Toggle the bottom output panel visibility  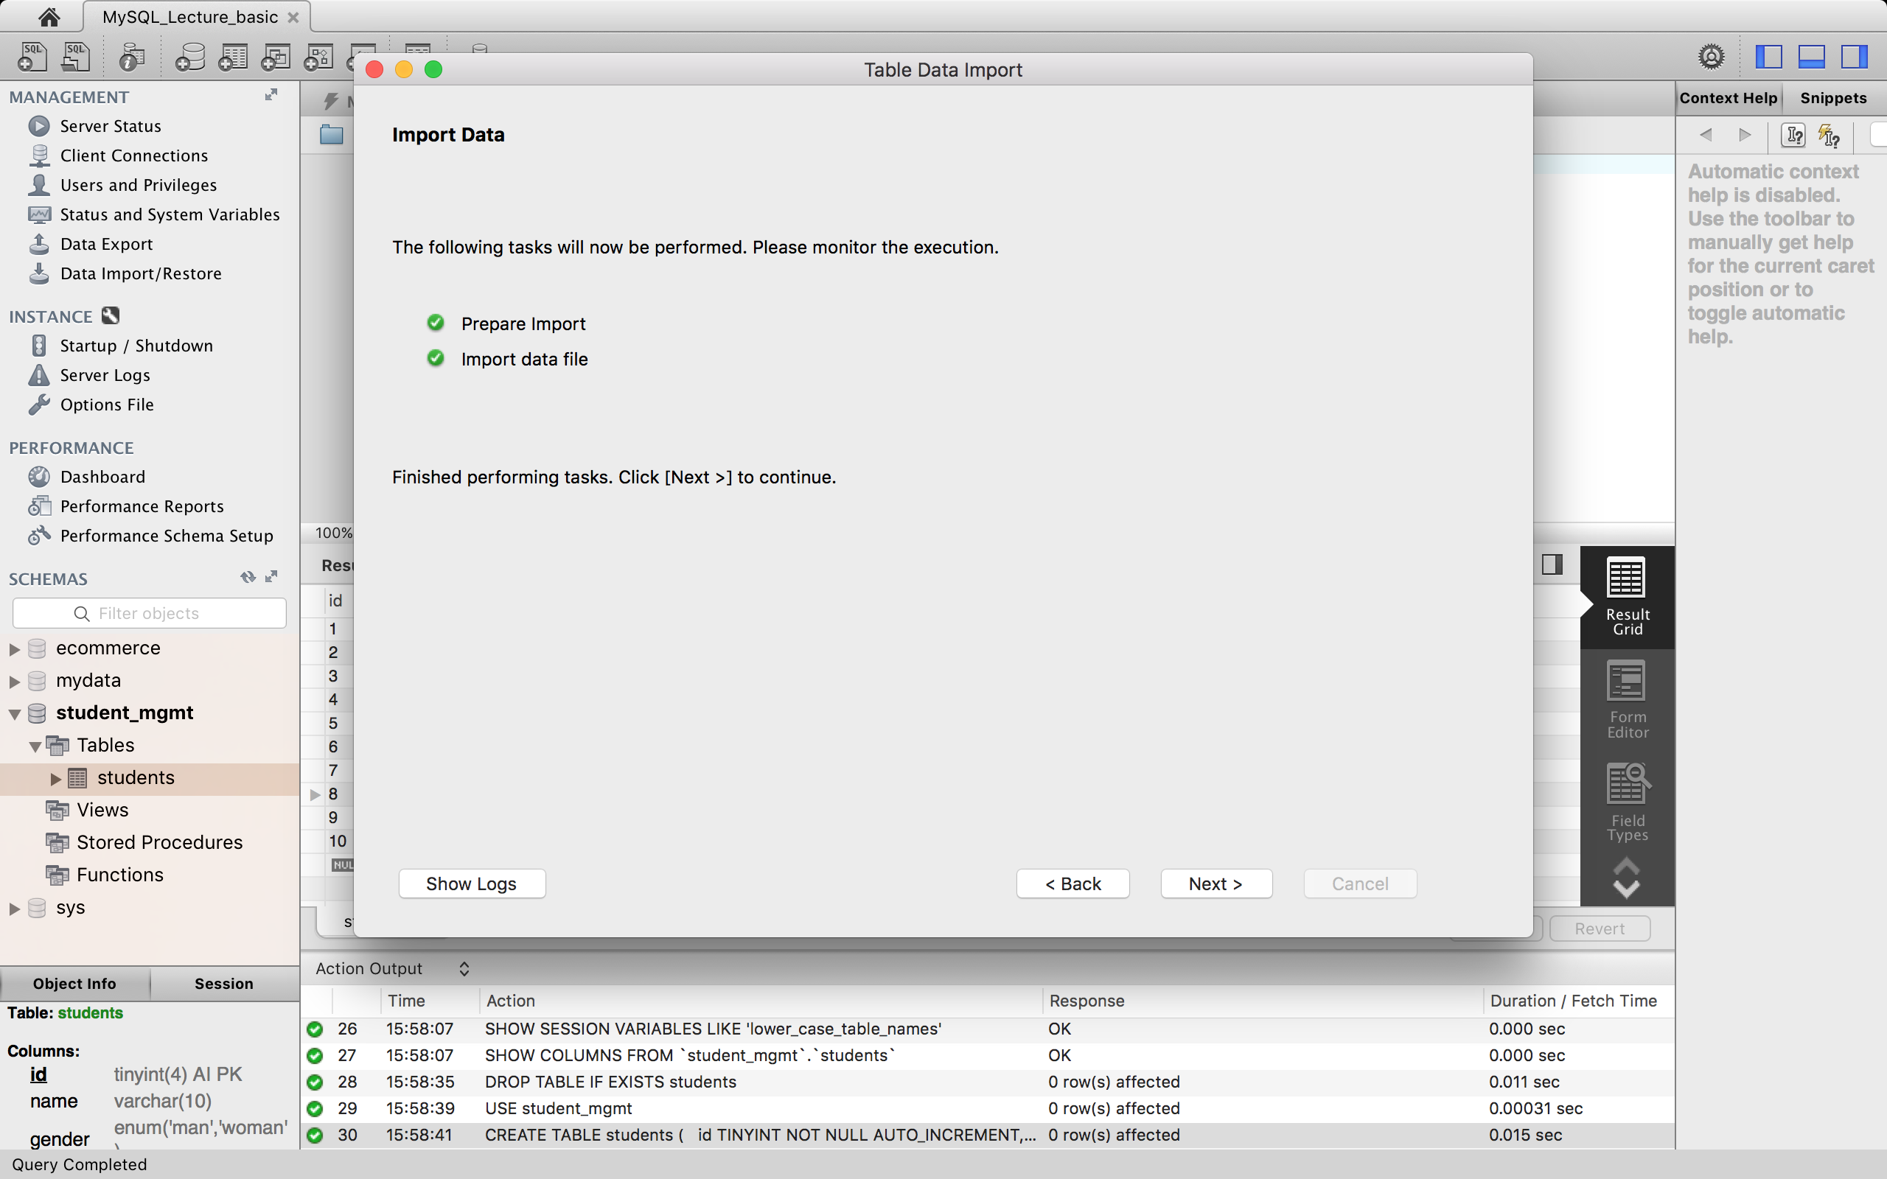(x=1810, y=56)
